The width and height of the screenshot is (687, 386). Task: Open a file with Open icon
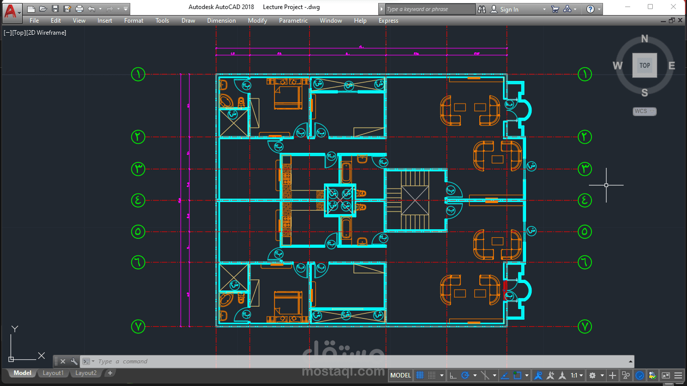[x=43, y=9]
